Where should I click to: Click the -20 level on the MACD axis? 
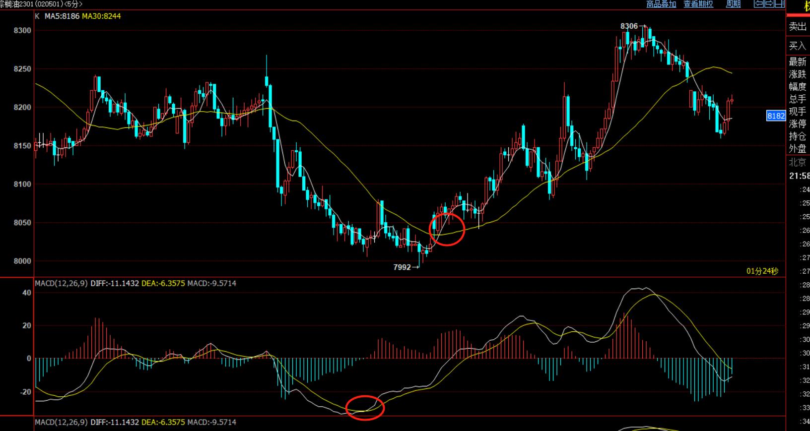25,392
